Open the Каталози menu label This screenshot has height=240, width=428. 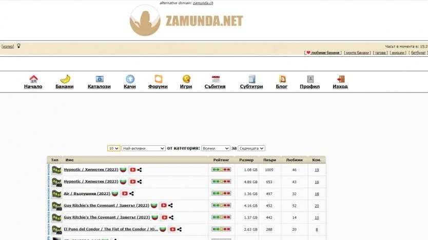coord(99,86)
